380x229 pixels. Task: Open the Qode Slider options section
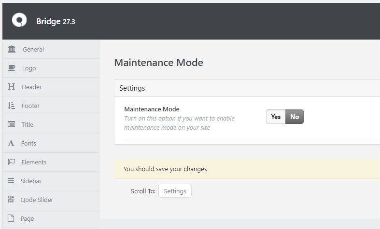tap(51, 200)
